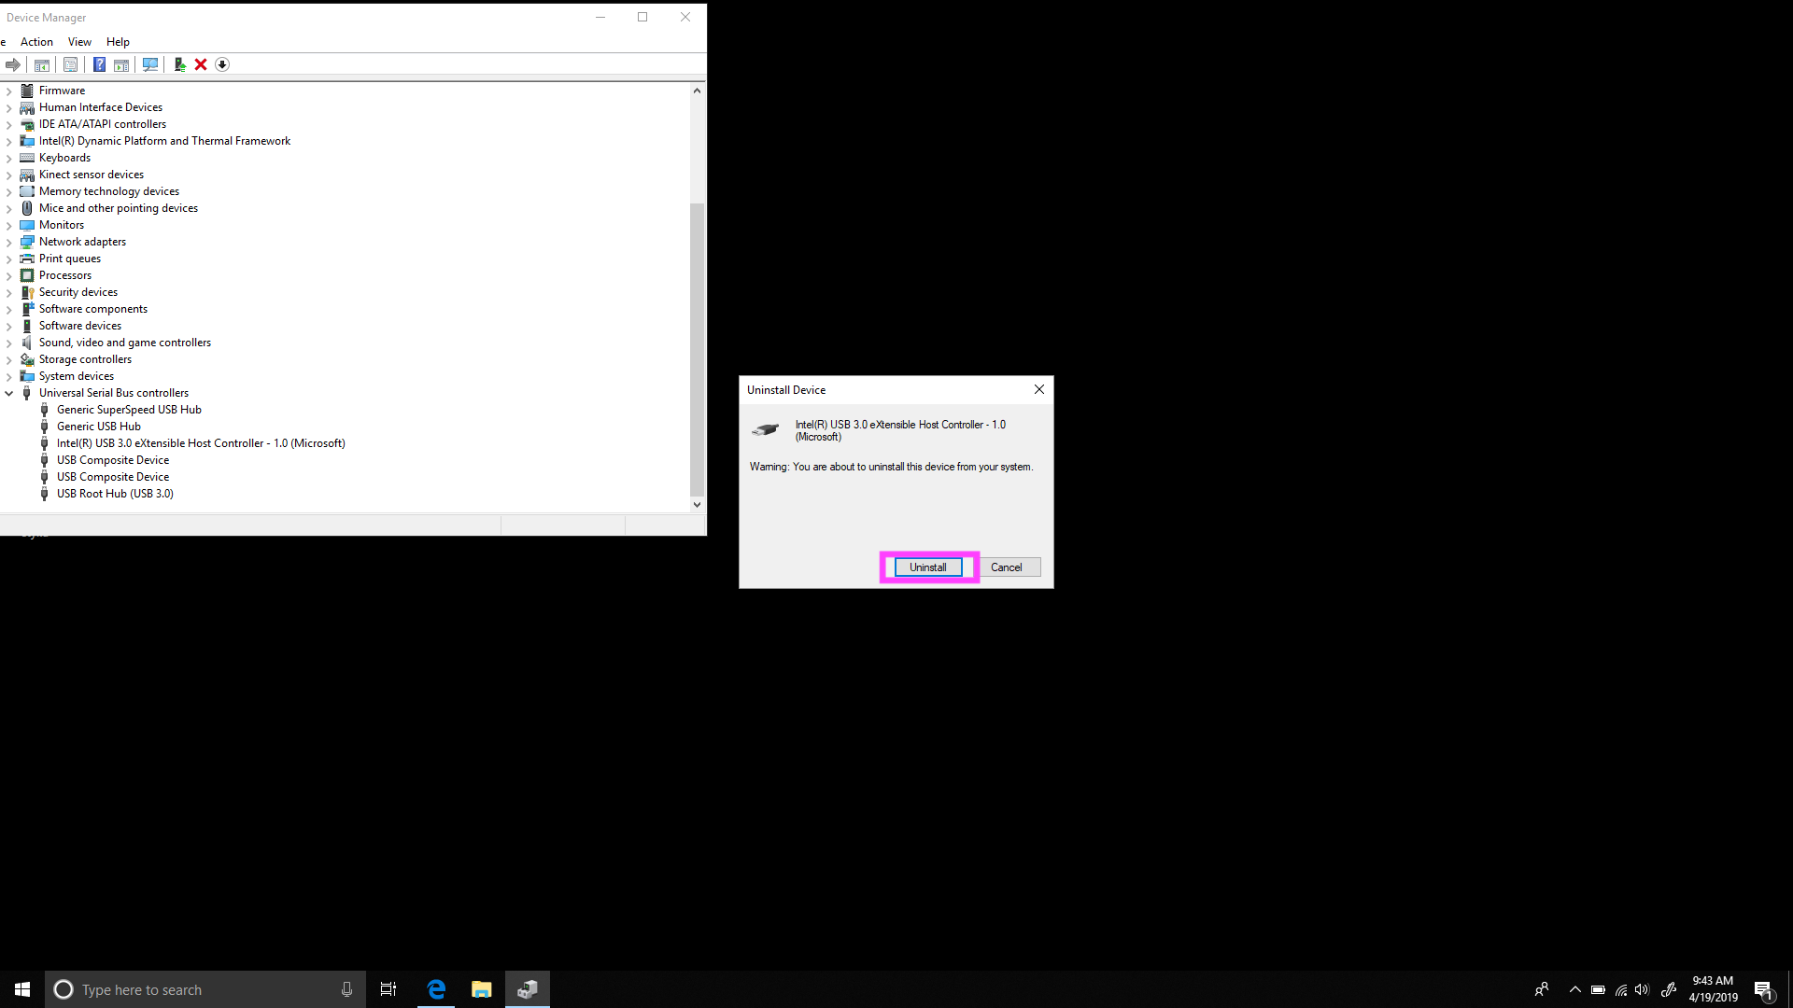Screen dimensions: 1793x1008
Task: Open the Action menu in Device Manager
Action: point(37,41)
